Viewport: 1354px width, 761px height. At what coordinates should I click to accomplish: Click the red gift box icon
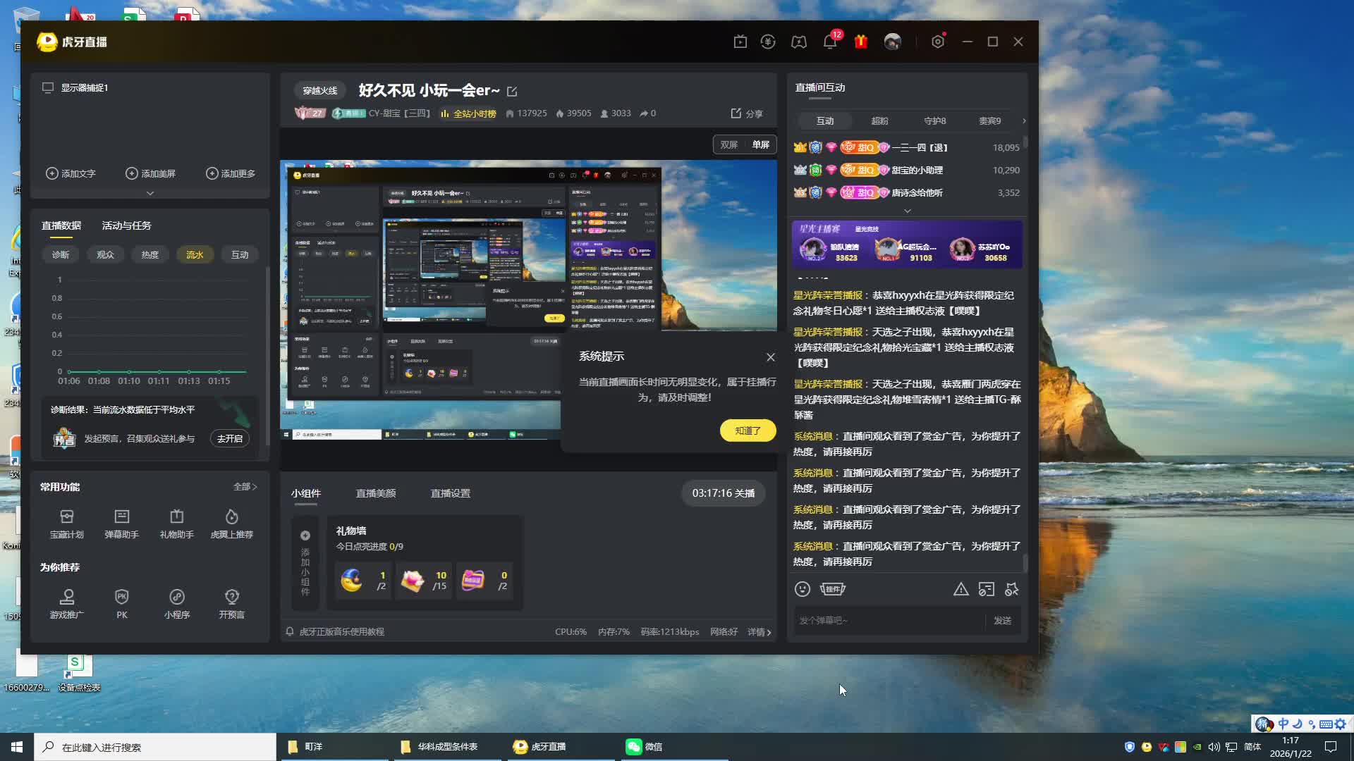pos(860,42)
